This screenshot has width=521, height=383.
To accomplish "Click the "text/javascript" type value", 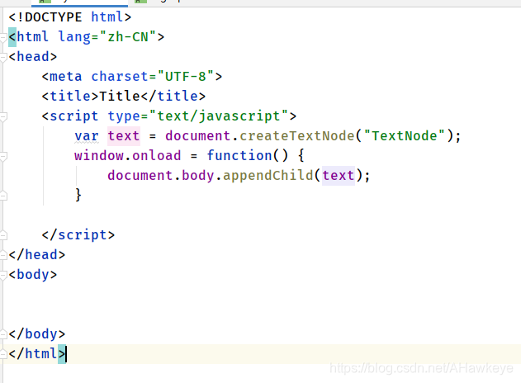I will pos(218,116).
